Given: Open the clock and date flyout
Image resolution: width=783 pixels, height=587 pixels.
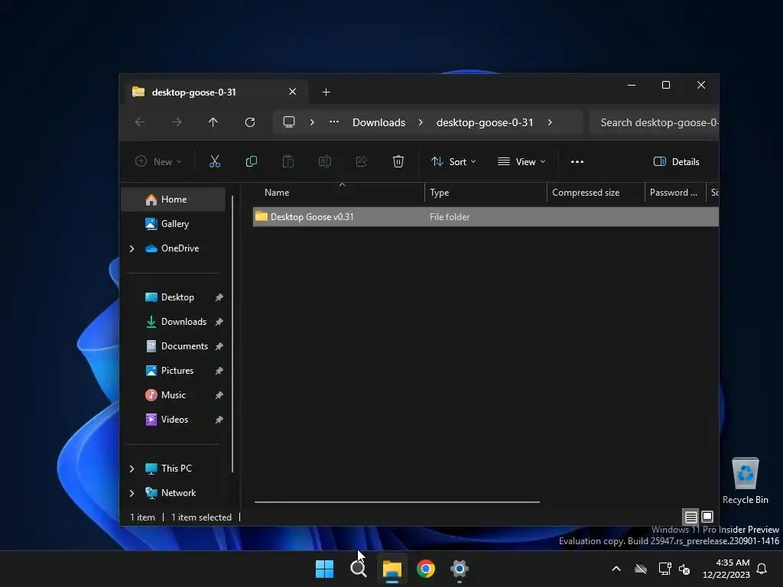Looking at the screenshot, I should click(726, 569).
